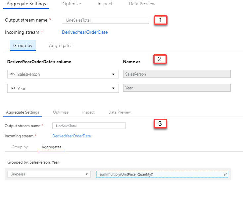Expand the Year column dropdown
Viewport: 243px width, 203px height.
click(x=113, y=88)
